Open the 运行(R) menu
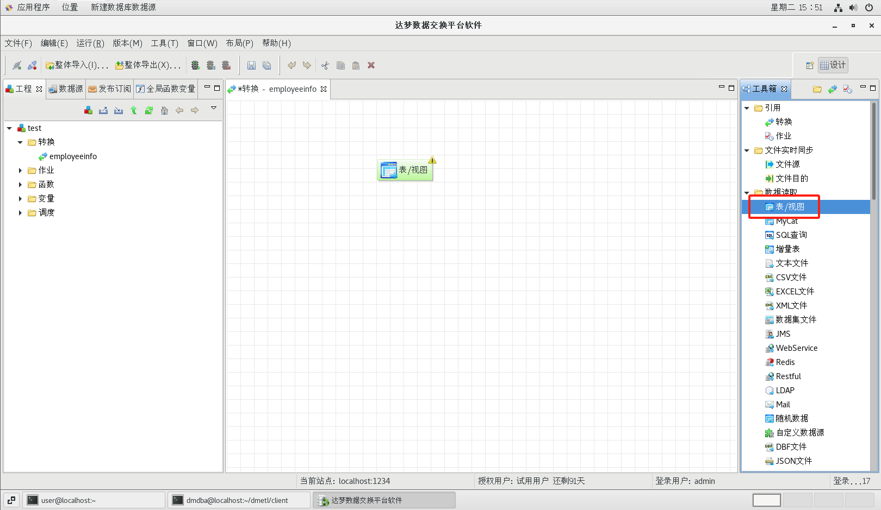This screenshot has width=881, height=510. 90,43
